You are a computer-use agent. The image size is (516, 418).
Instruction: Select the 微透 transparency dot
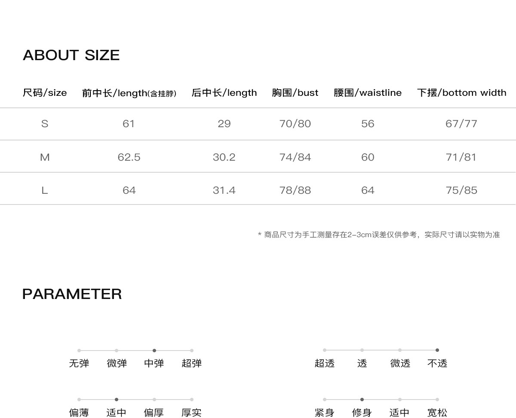point(400,350)
